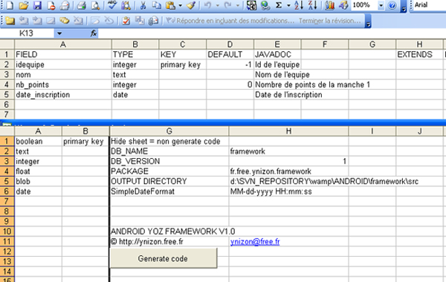Select cell containing 'date_inscription'
This screenshot has width=446, height=282.
tap(63, 94)
